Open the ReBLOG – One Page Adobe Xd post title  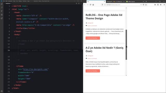104,17
